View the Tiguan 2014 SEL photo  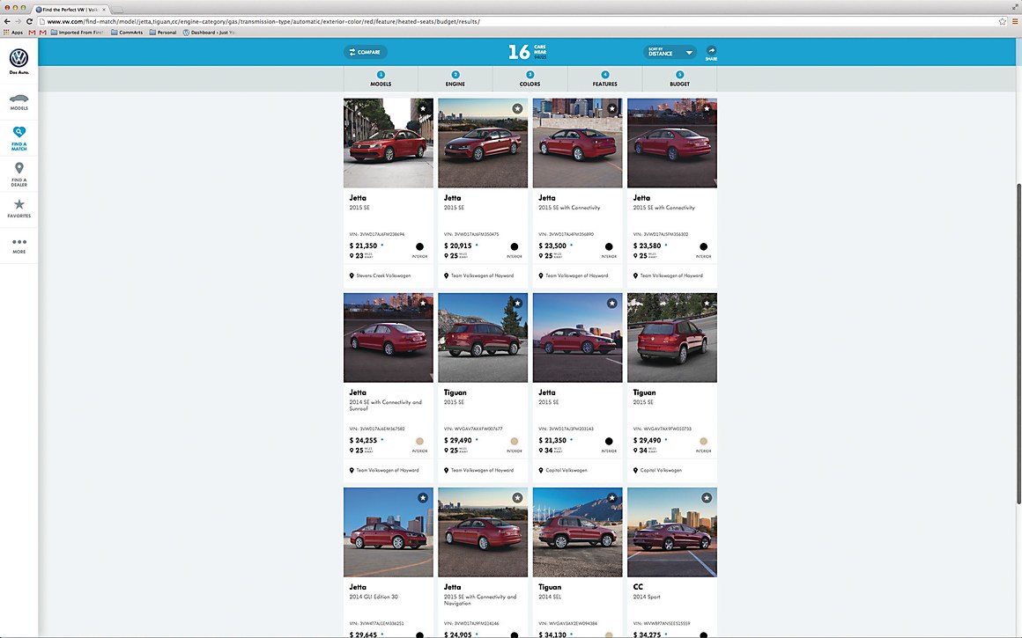(577, 532)
